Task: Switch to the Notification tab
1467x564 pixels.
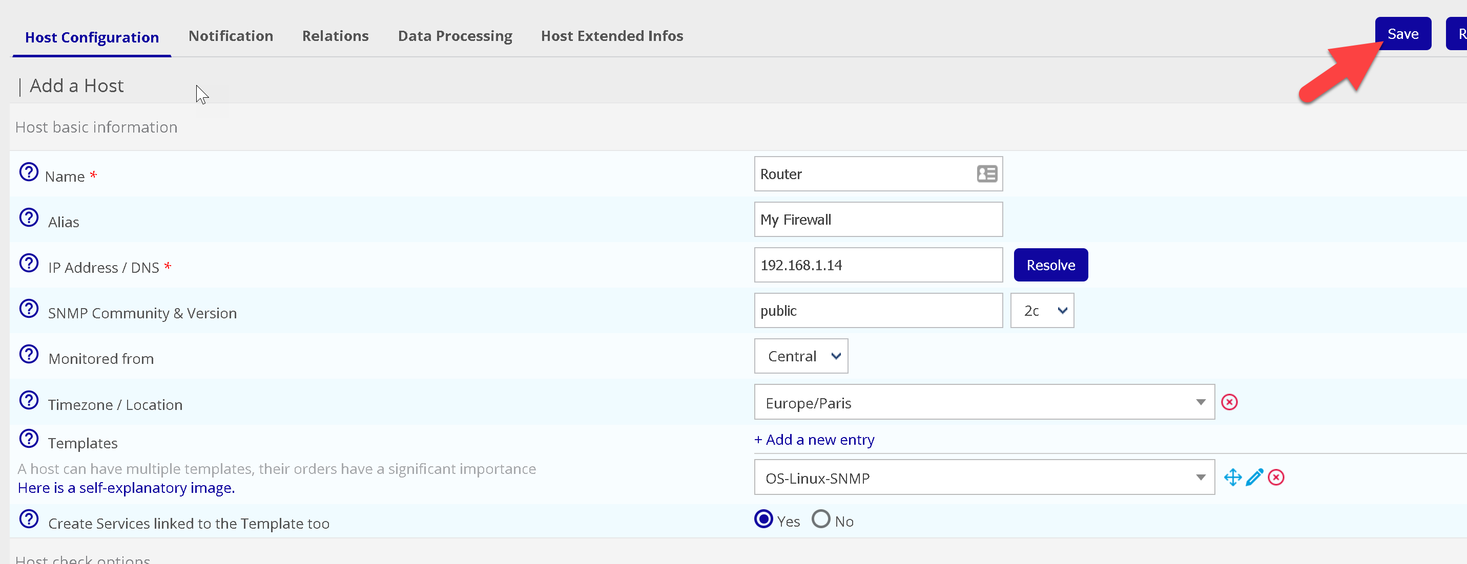Action: coord(231,36)
